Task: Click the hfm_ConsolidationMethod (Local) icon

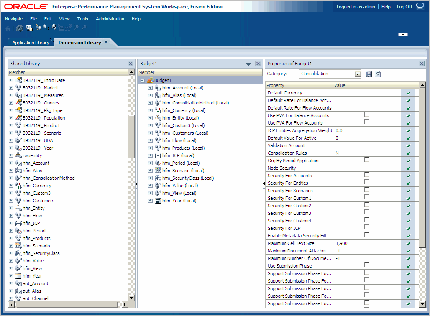Action: click(x=158, y=103)
